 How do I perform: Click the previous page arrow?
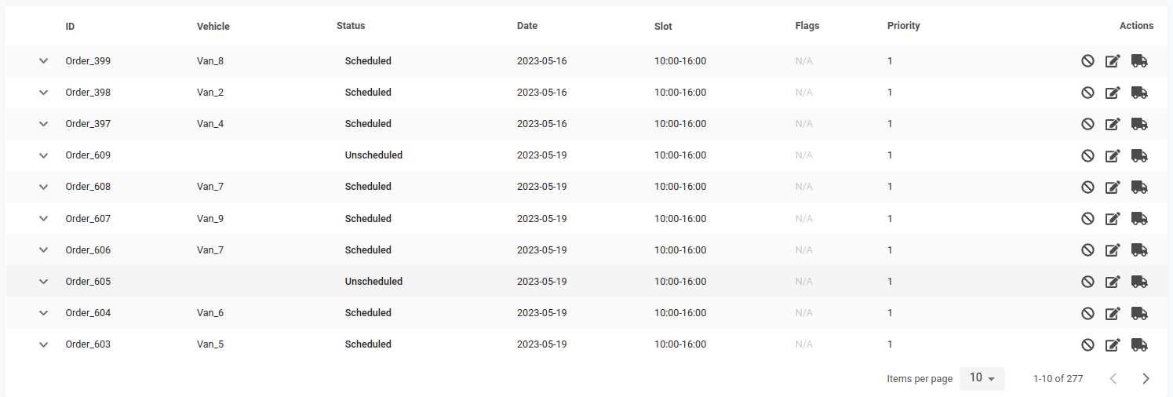[1113, 378]
